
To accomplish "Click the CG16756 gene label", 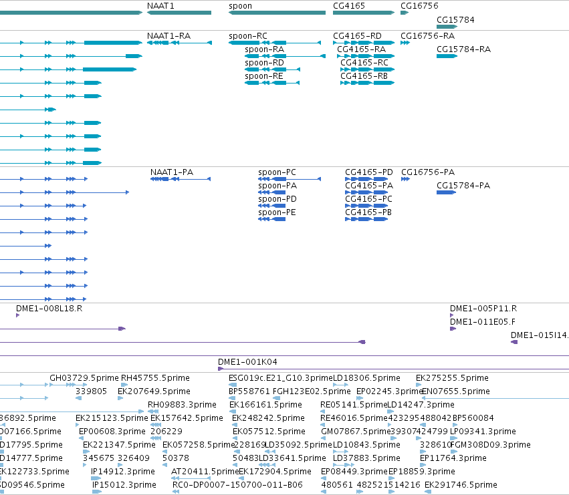I will click(419, 6).
